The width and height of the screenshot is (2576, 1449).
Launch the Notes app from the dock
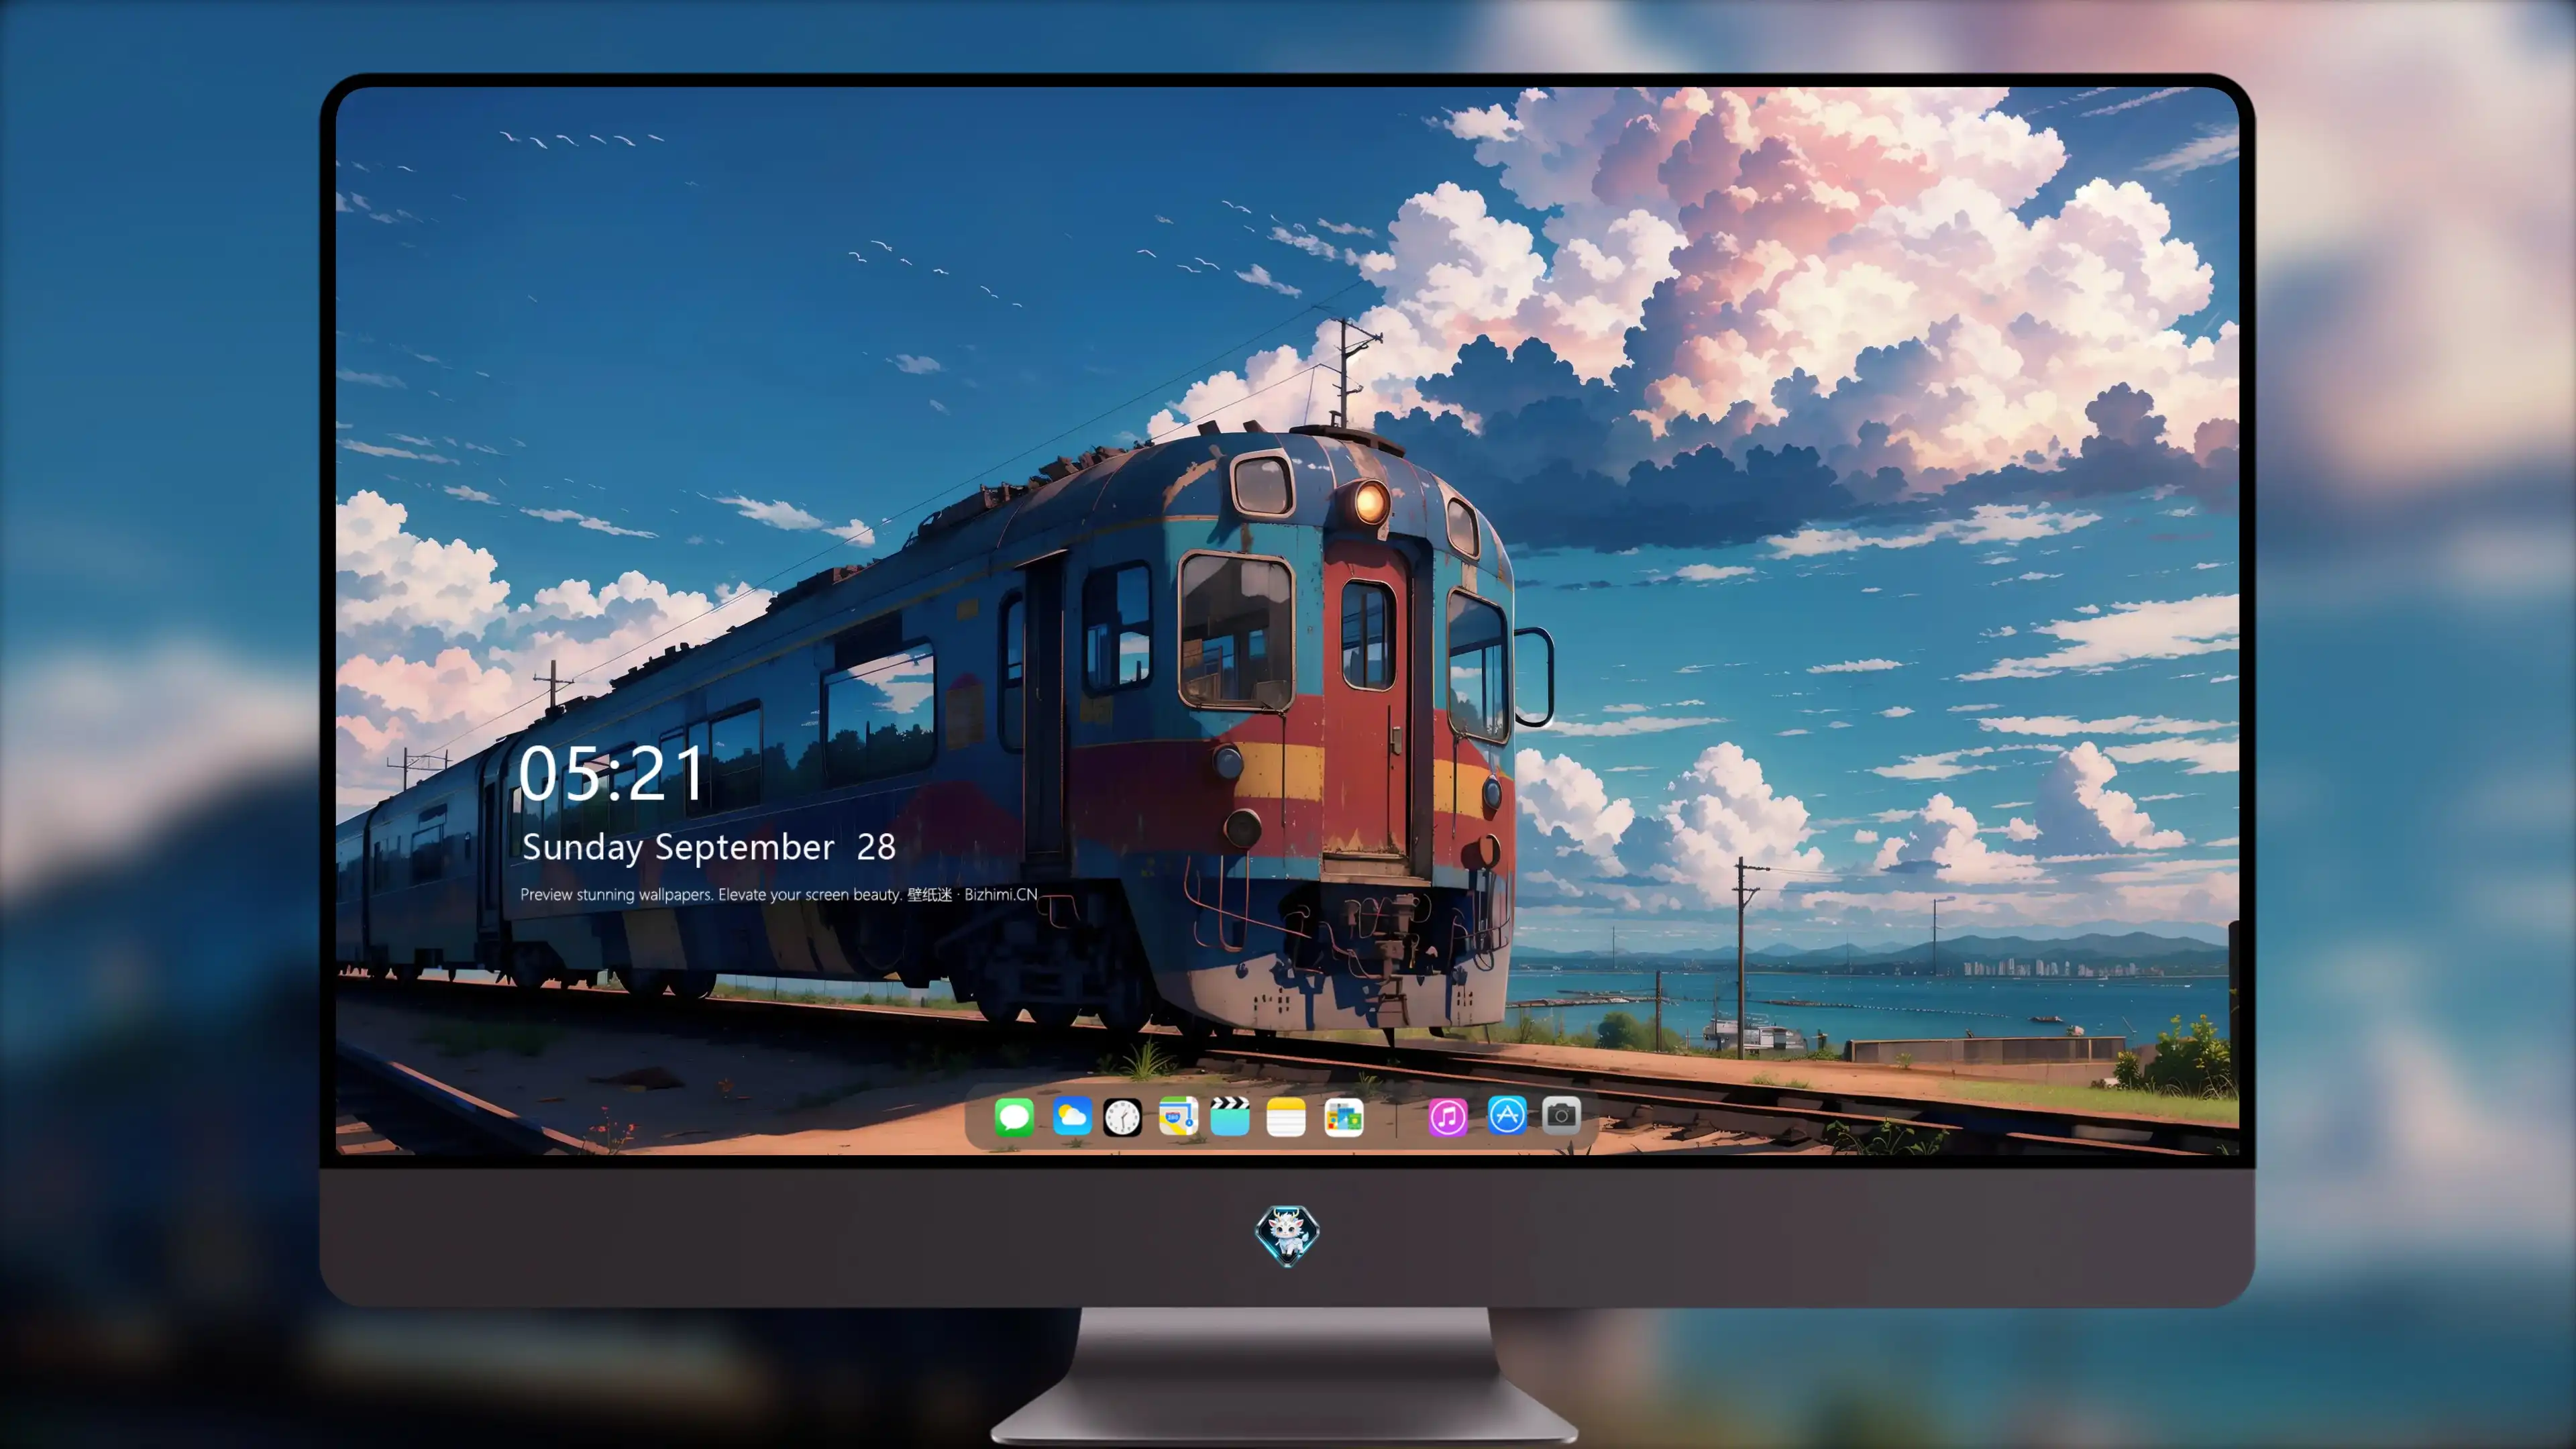click(1286, 1117)
